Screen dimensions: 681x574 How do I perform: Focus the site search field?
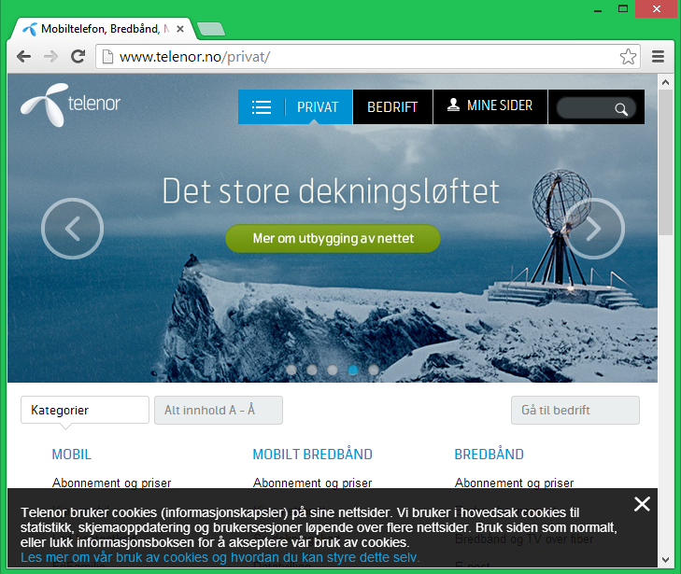(x=596, y=108)
